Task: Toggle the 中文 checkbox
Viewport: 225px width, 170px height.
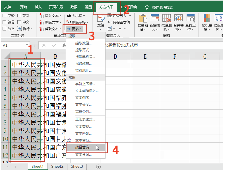Action: [19, 22]
